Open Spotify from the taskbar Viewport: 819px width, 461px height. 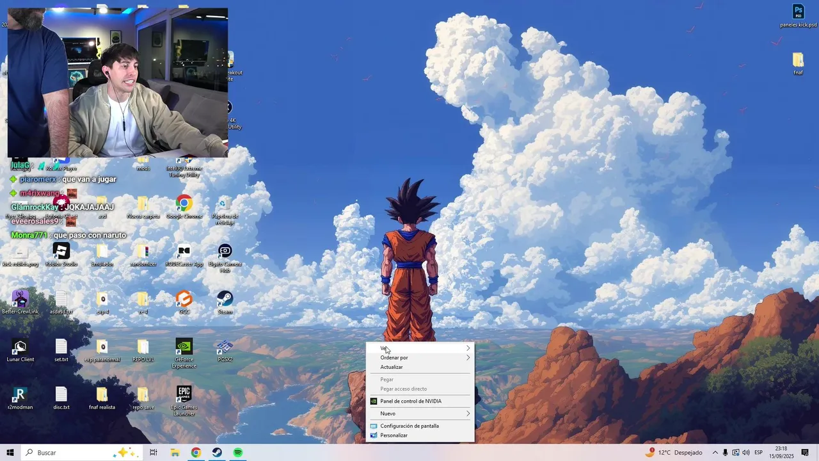[x=238, y=453]
